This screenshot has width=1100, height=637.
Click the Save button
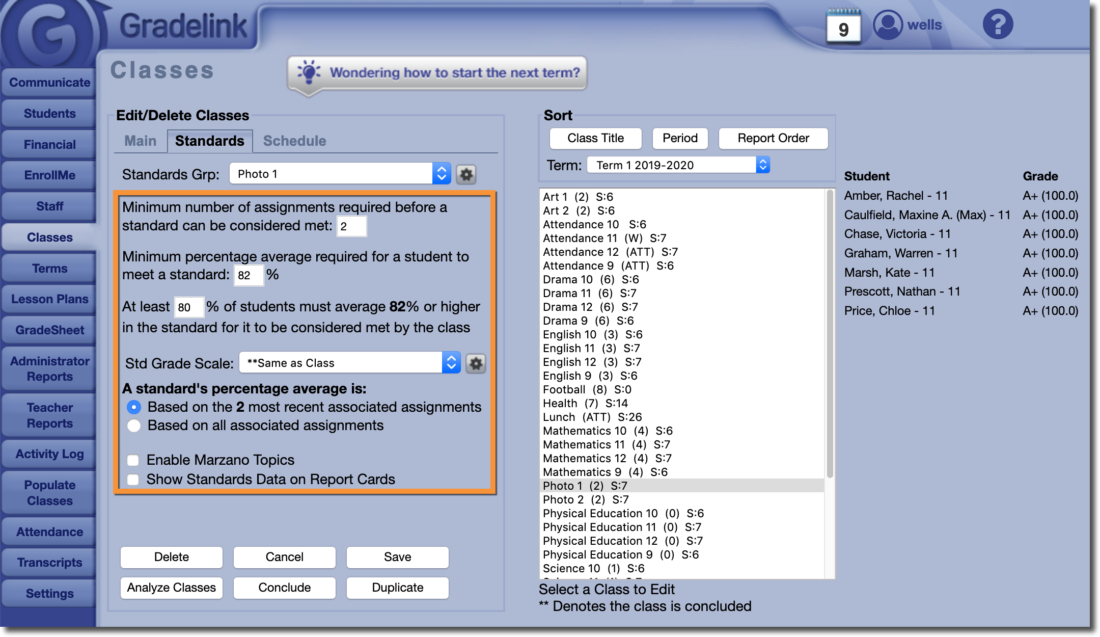397,557
